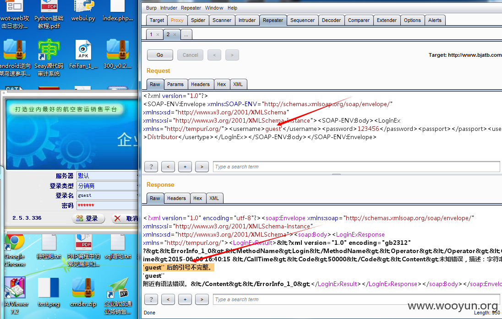Select Repeater request tab 1
Screen dimensions: 502x319
pyautogui.click(x=152, y=34)
